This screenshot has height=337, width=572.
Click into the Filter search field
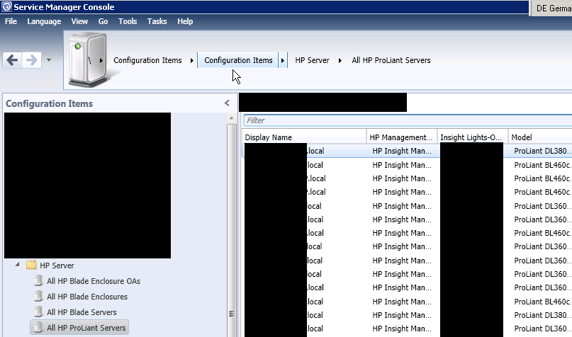(404, 120)
